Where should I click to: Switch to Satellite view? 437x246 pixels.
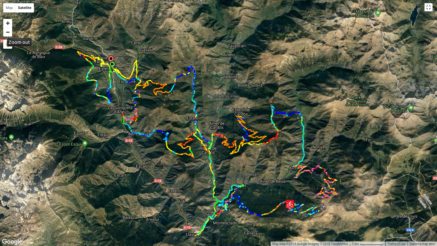(25, 8)
